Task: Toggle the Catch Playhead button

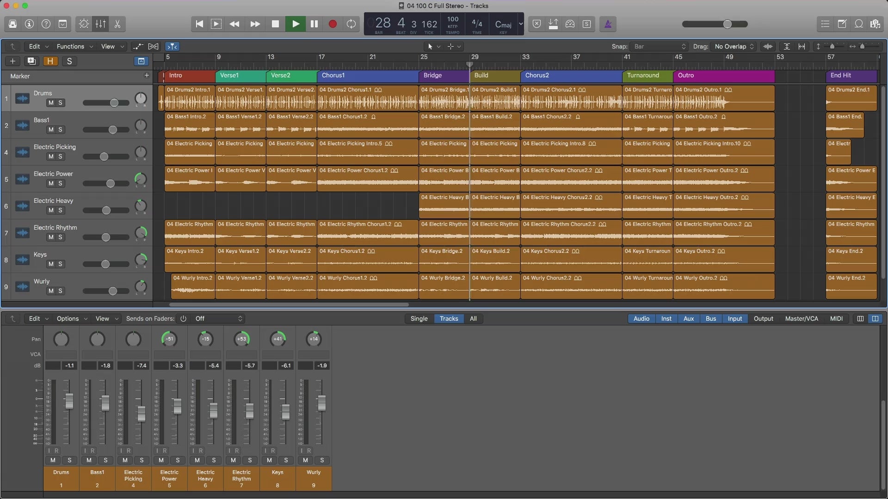Action: click(172, 46)
